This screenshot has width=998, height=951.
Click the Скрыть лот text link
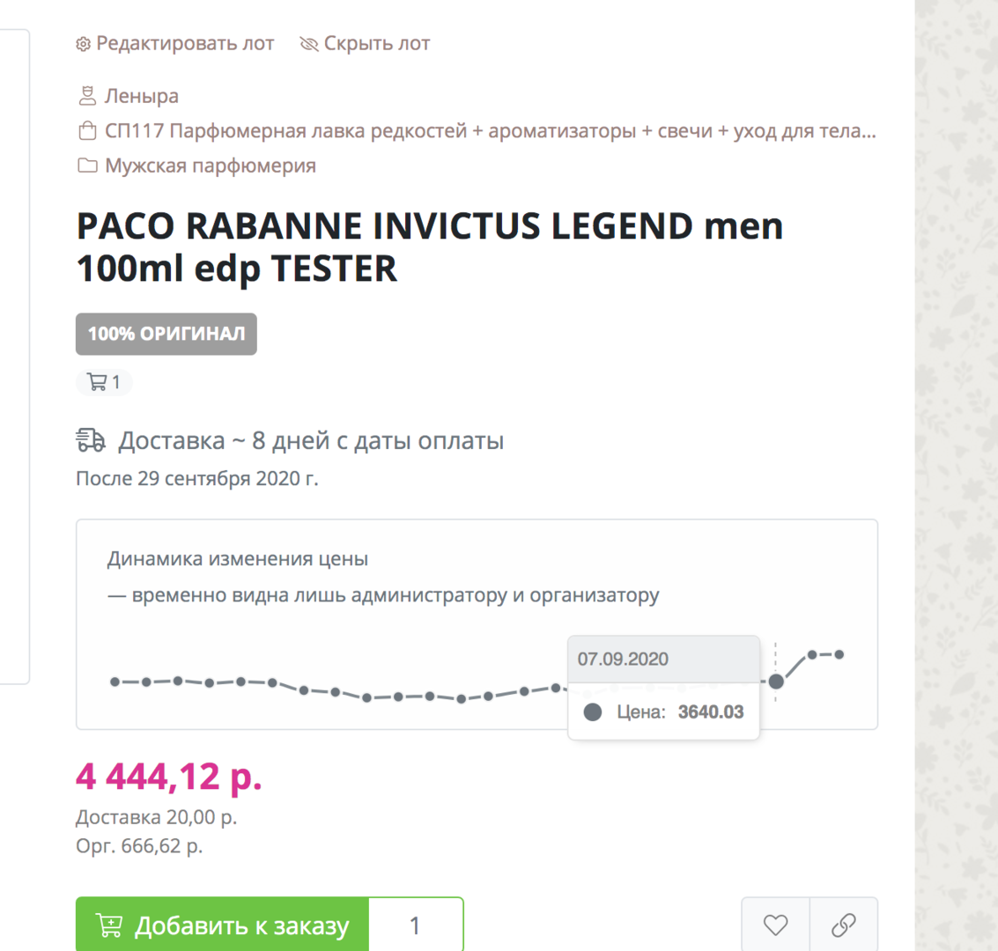(x=377, y=44)
